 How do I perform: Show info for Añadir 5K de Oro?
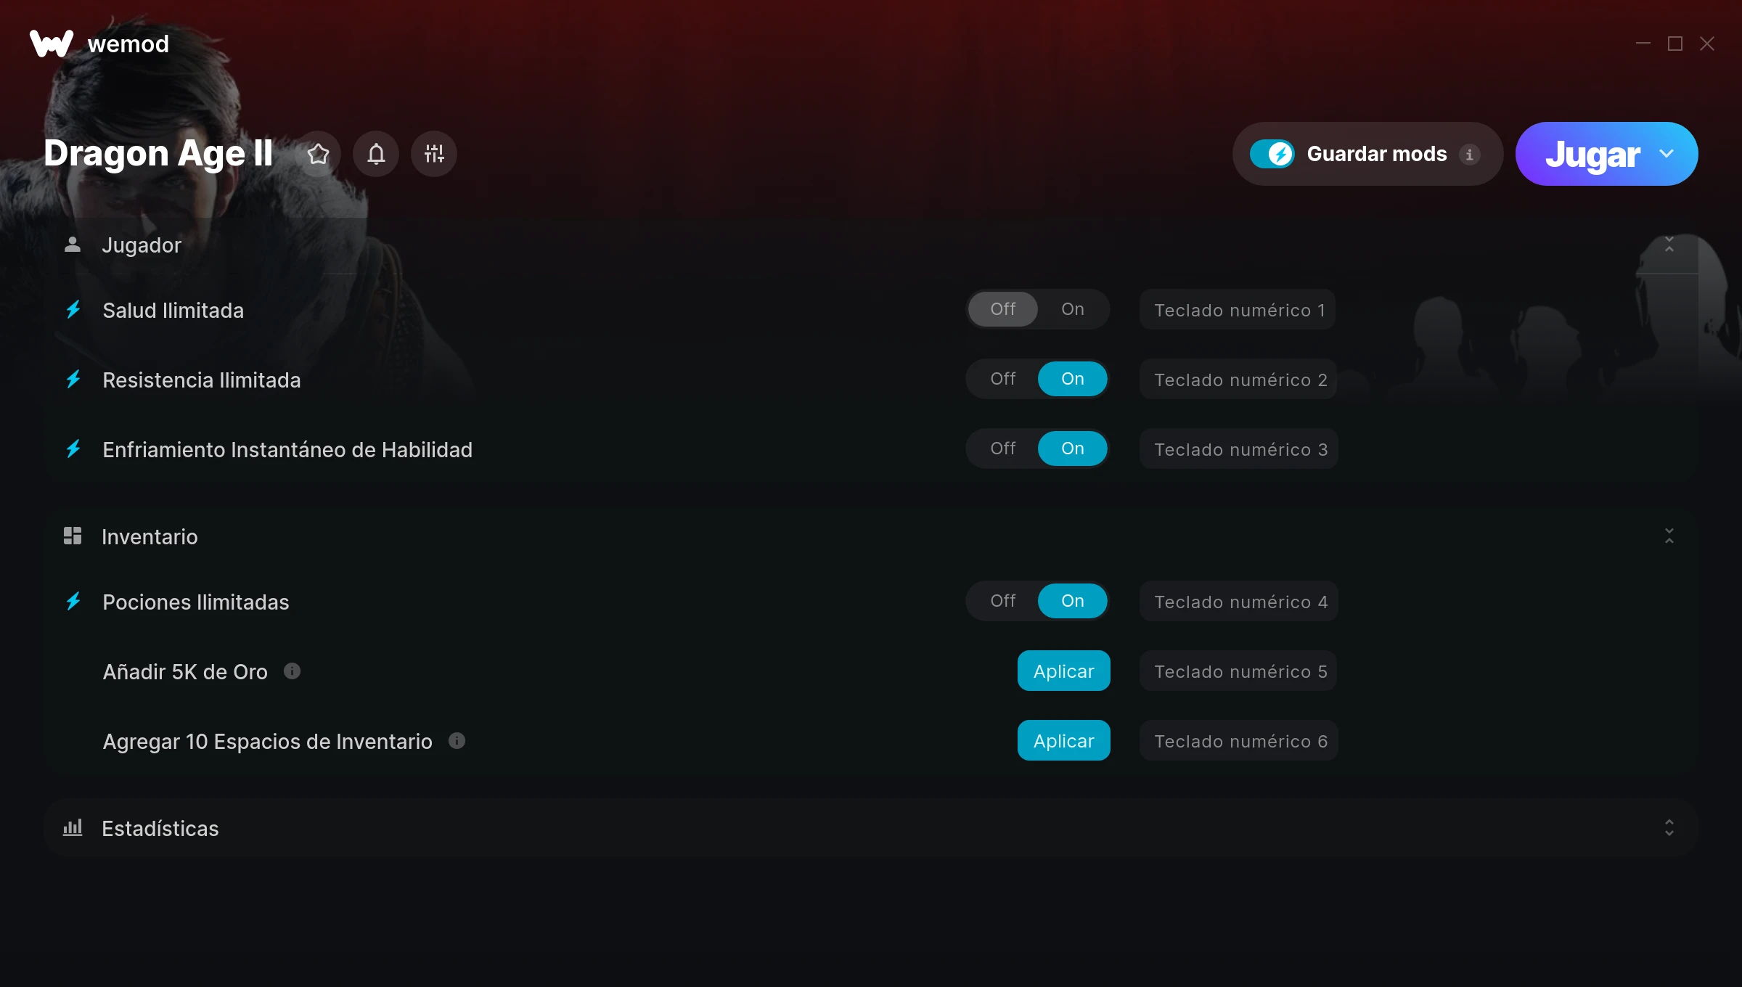[292, 671]
